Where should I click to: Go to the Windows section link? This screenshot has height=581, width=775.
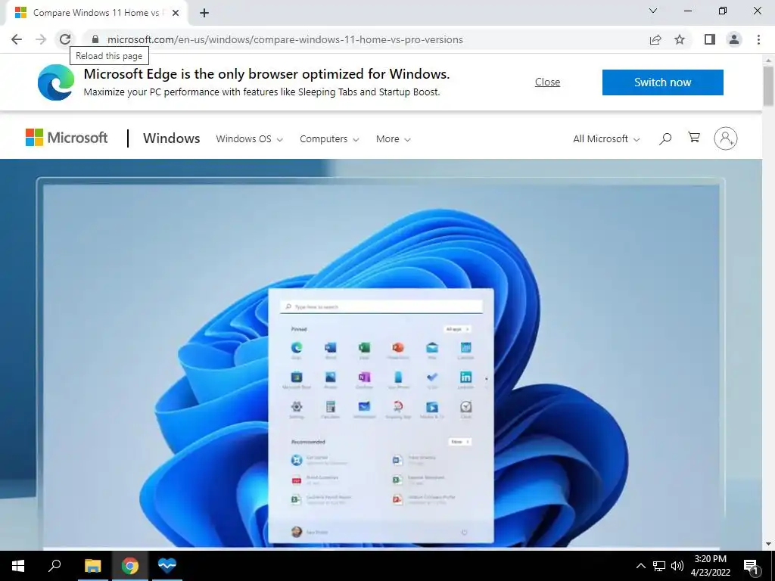click(x=172, y=138)
